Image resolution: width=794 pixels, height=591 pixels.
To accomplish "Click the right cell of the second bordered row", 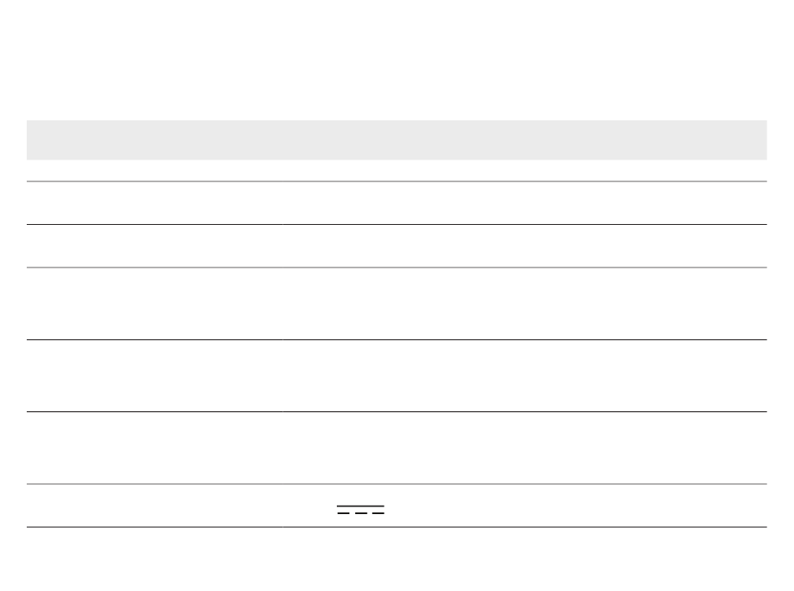I will point(525,246).
